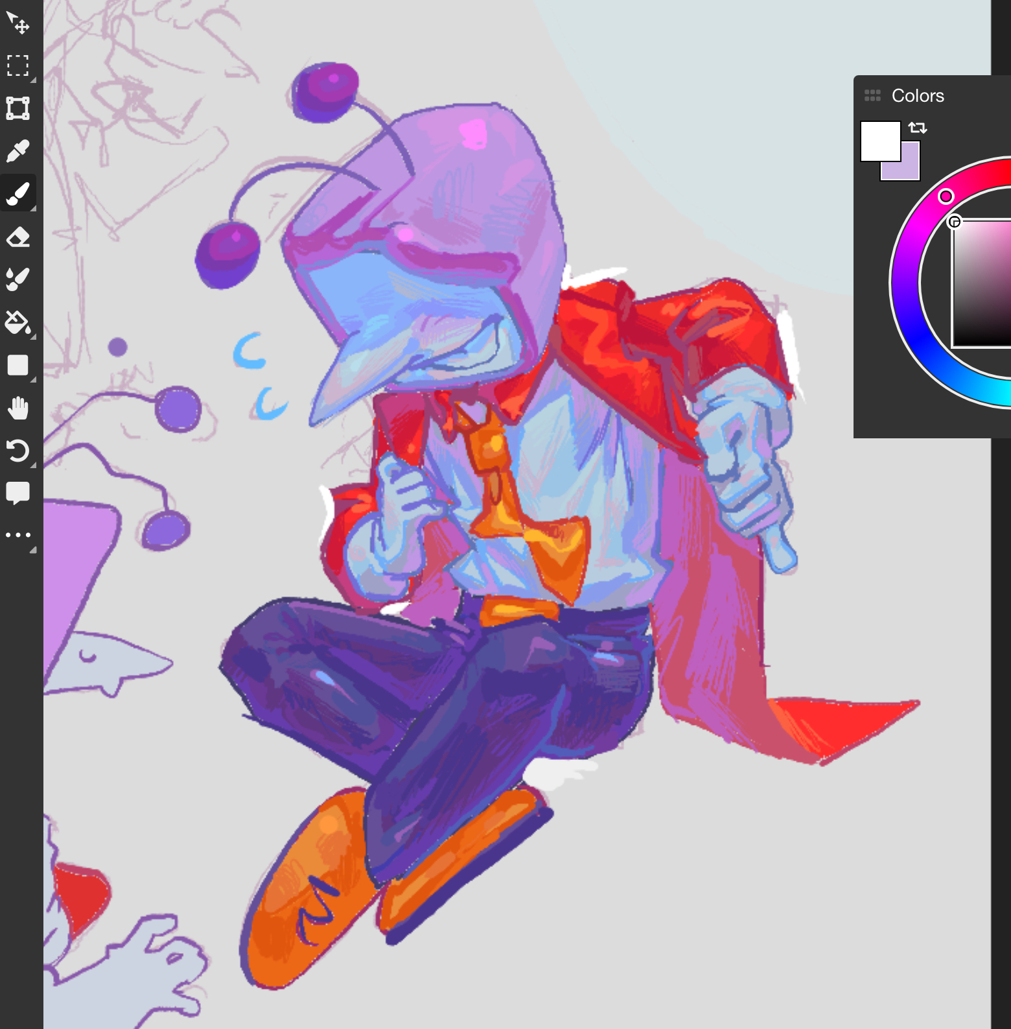Select the Brush tool
Image resolution: width=1011 pixels, height=1029 pixels.
point(17,194)
